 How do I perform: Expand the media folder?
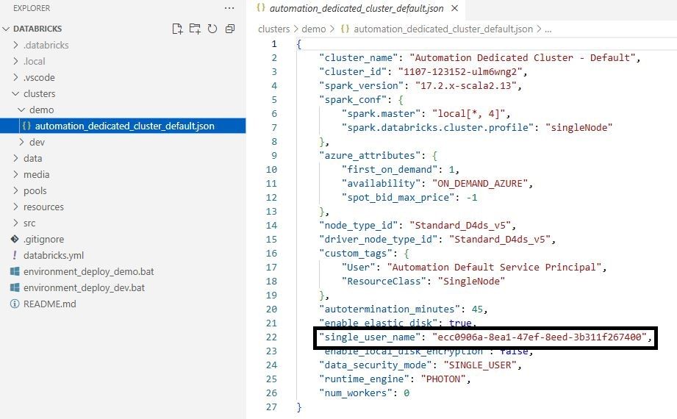16,174
